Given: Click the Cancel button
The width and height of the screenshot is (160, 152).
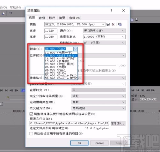Looking at the screenshot, I should click(x=99, y=143).
